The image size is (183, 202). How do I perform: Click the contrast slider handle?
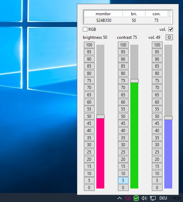click(x=134, y=81)
